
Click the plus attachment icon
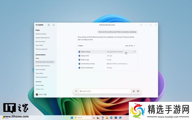point(76,91)
